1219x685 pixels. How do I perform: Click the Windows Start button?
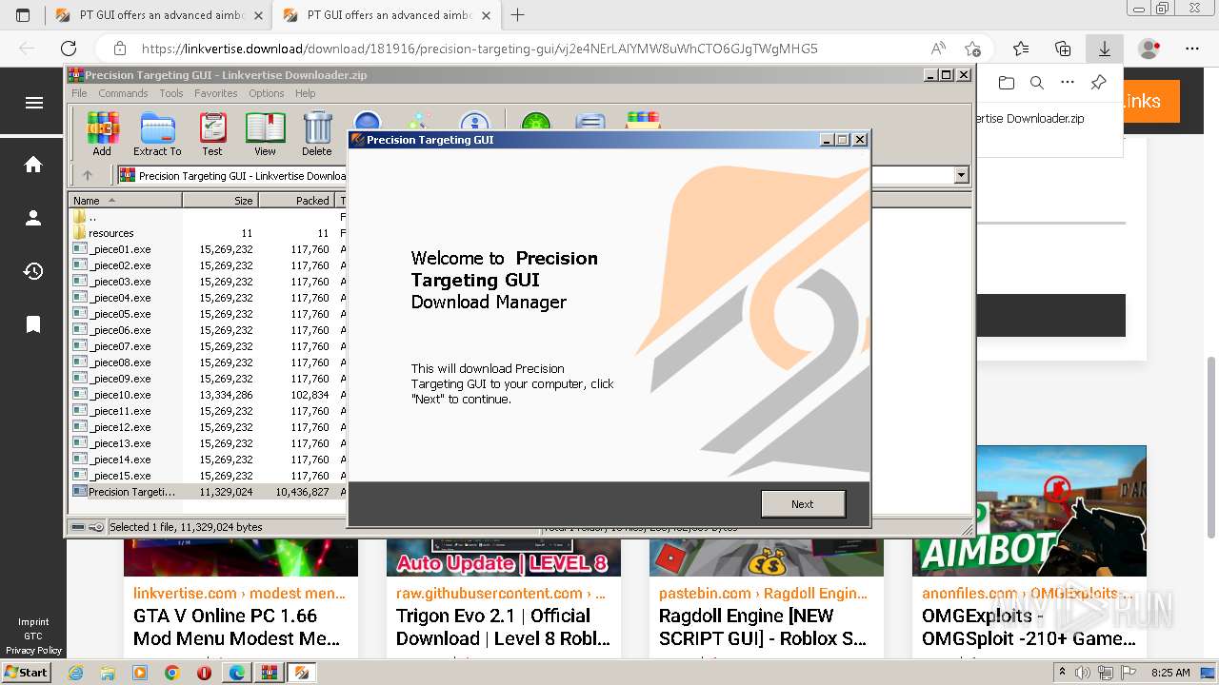coord(26,673)
